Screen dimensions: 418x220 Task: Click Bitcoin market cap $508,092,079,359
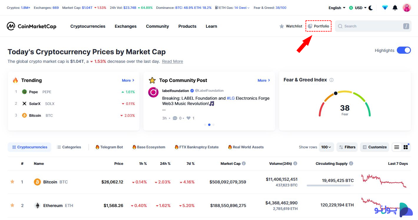pyautogui.click(x=228, y=182)
